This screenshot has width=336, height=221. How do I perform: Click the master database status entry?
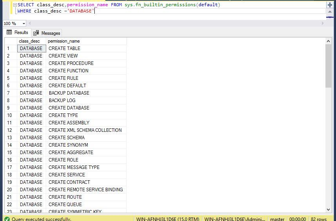pos(277,219)
